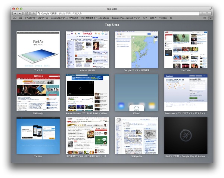Click the CNN.co.jp caption text
Viewport: 224px width, 178px height.
(x=38, y=113)
